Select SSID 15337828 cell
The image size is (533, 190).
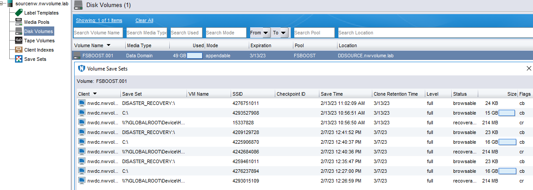tap(243, 123)
